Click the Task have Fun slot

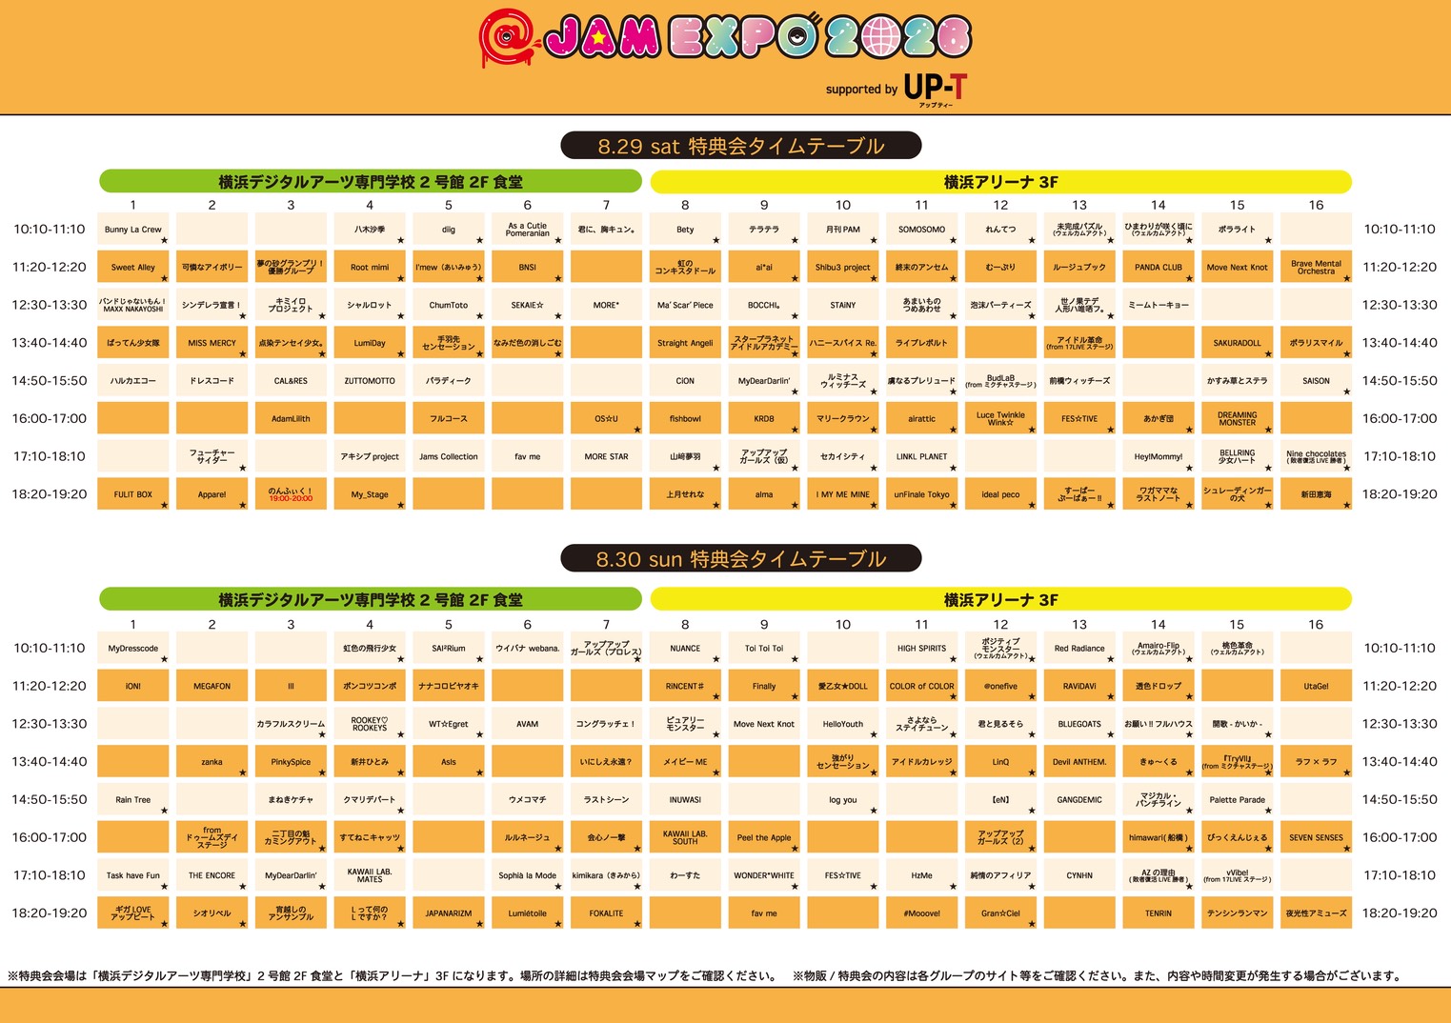pyautogui.click(x=133, y=875)
